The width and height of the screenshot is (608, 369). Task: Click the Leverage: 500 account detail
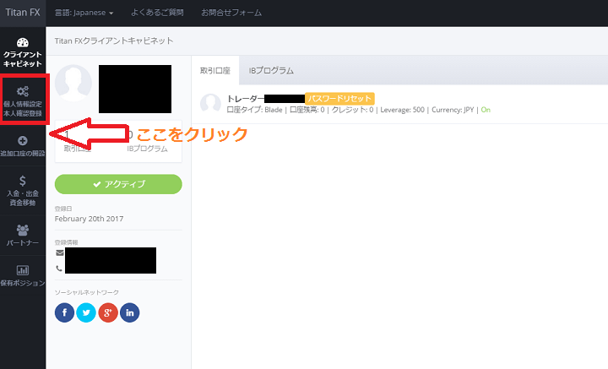click(x=402, y=110)
